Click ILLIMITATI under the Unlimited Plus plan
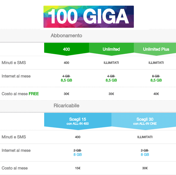 tap(156, 63)
